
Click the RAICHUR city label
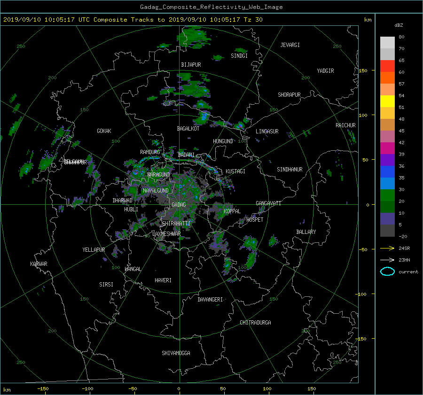pos(345,125)
